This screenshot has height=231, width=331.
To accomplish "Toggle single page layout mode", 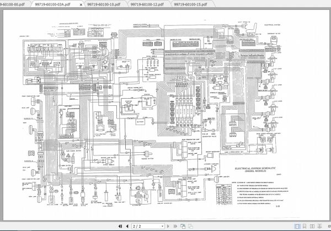I will [297, 226].
